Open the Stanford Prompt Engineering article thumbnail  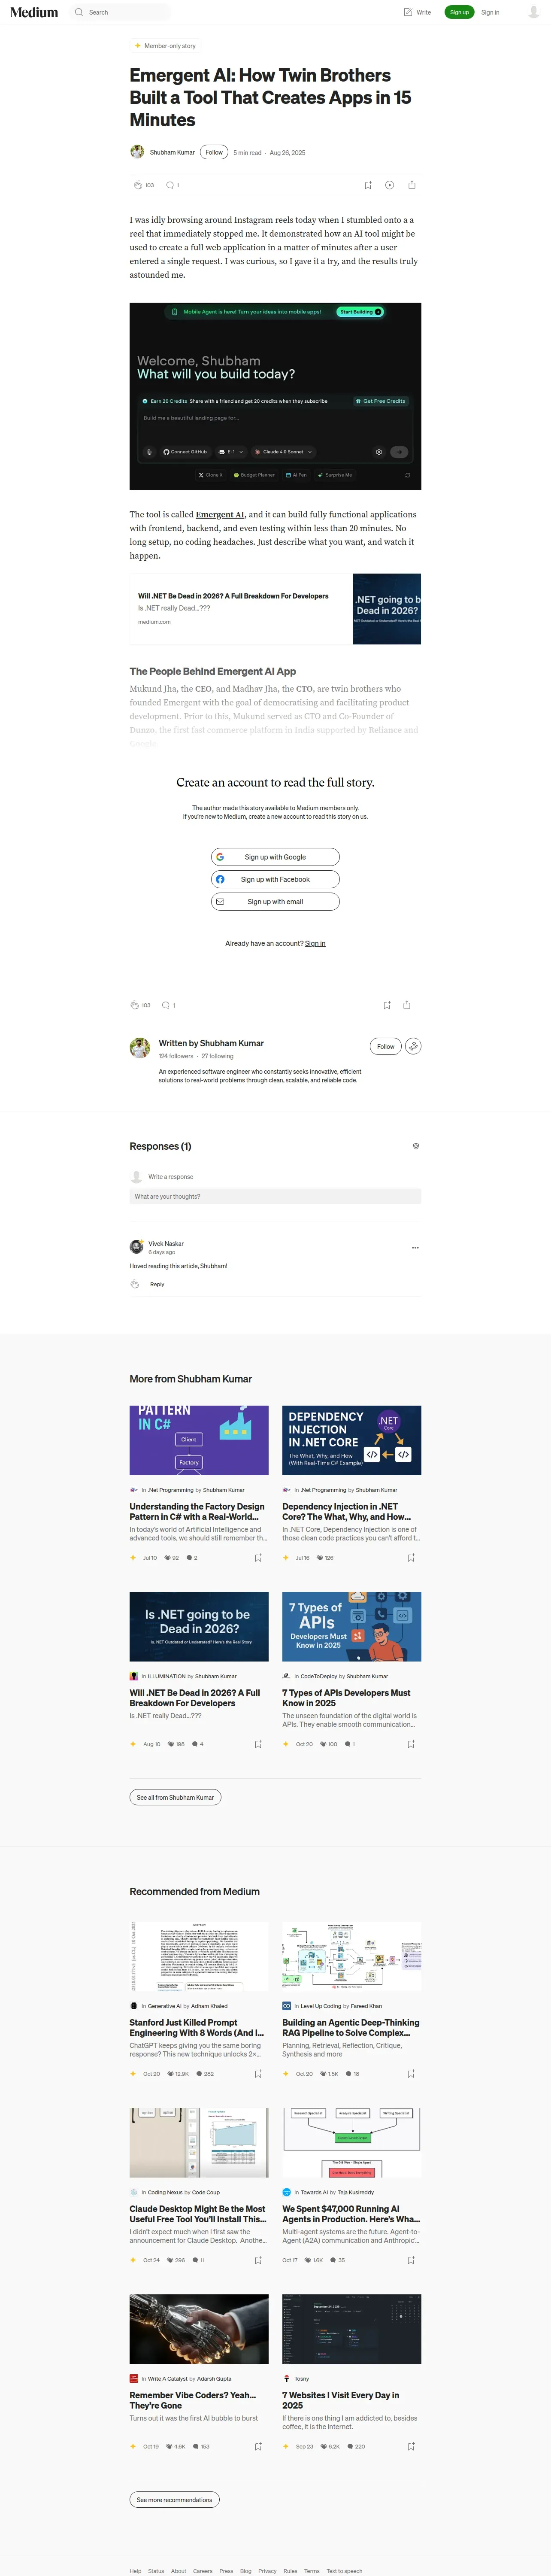[199, 1956]
